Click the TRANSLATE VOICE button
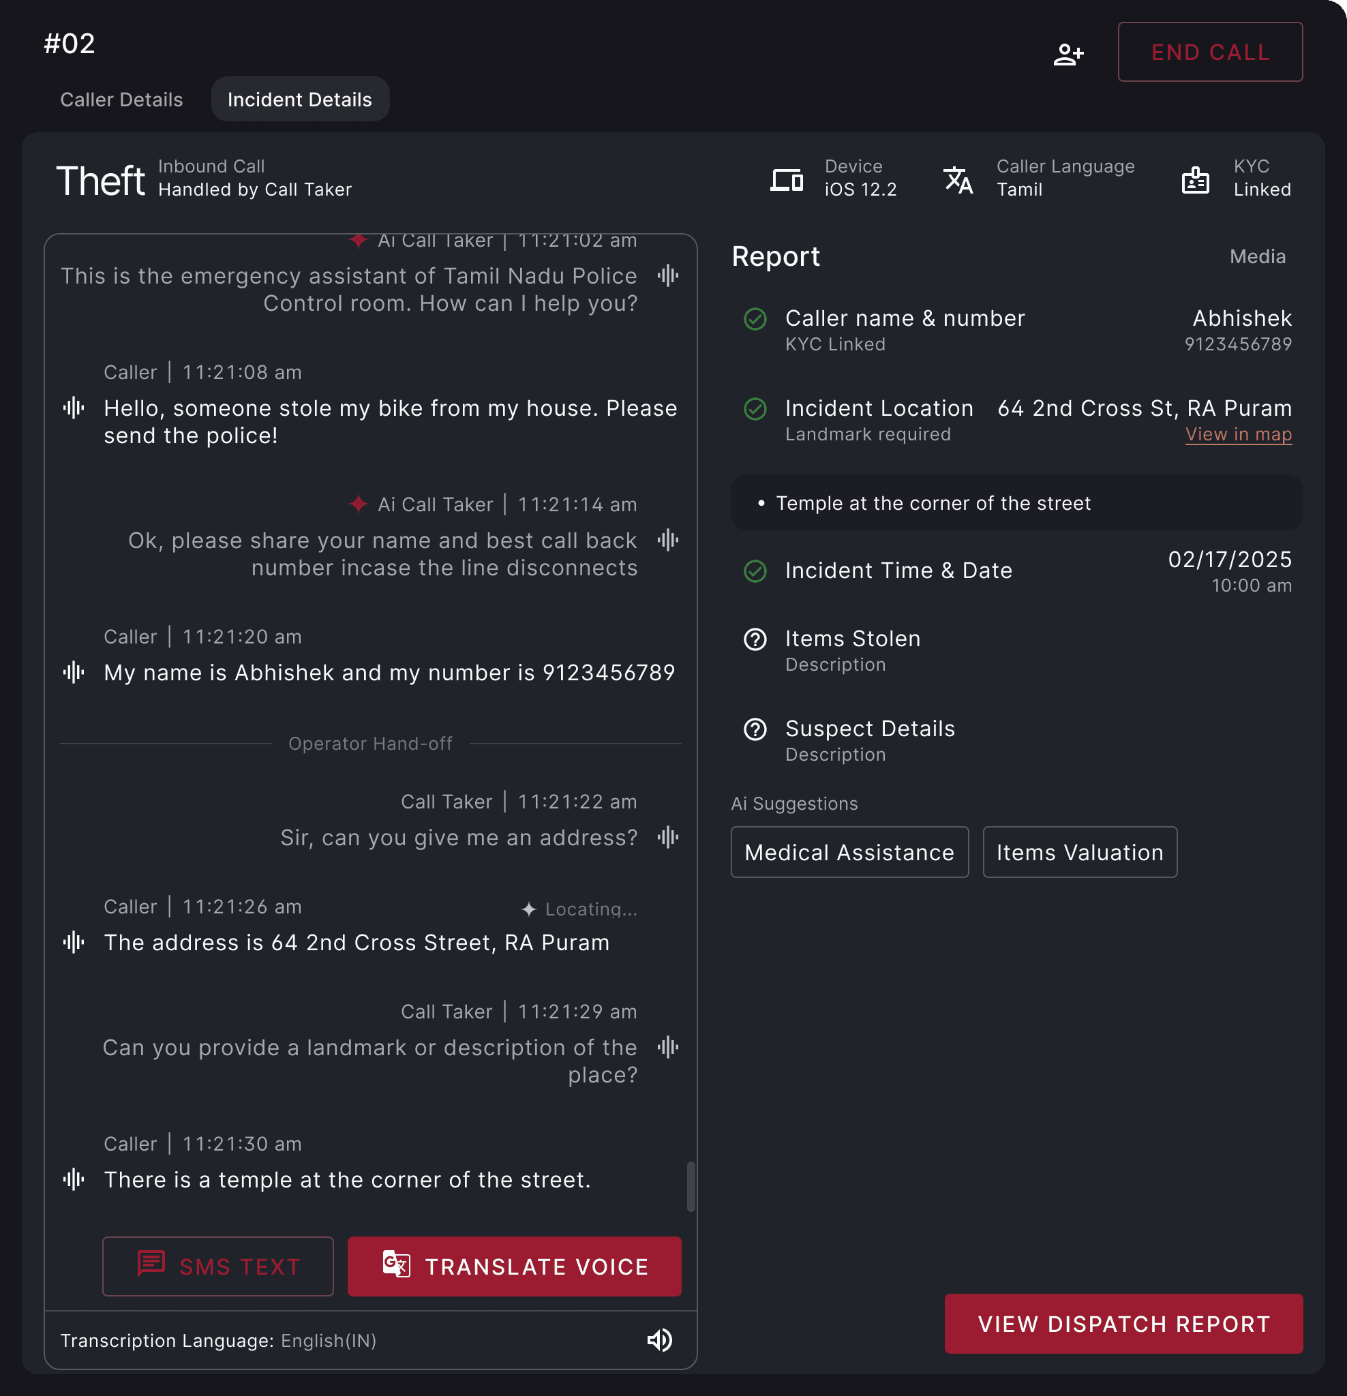The width and height of the screenshot is (1347, 1396). pos(514,1266)
